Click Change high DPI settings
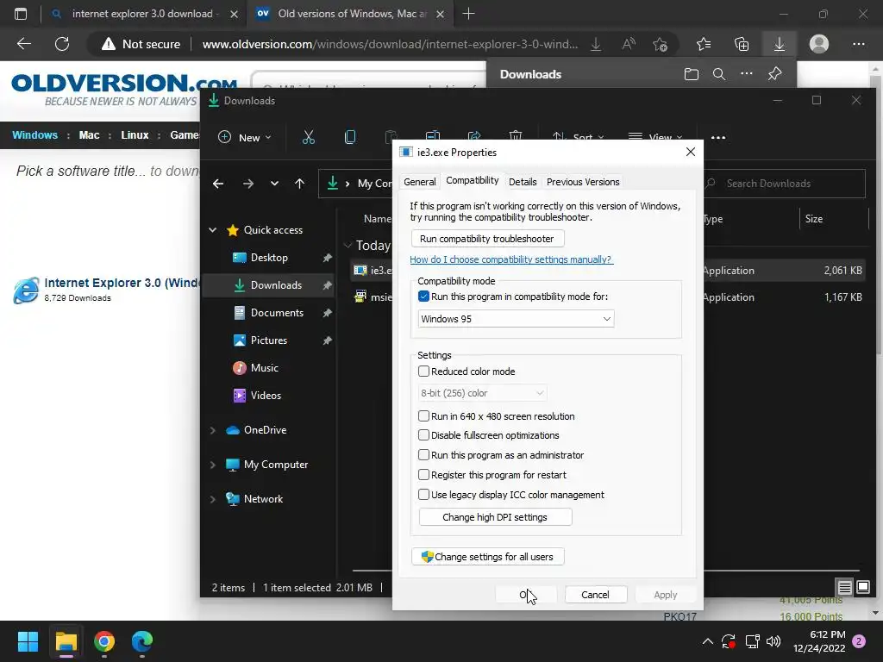 coord(496,517)
